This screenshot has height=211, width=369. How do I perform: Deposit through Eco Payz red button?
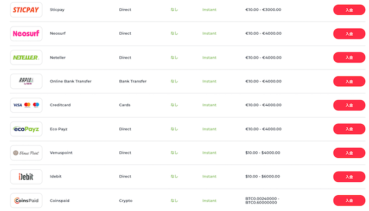pyautogui.click(x=349, y=129)
